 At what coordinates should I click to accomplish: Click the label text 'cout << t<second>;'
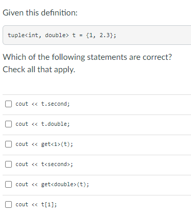(x=44, y=164)
